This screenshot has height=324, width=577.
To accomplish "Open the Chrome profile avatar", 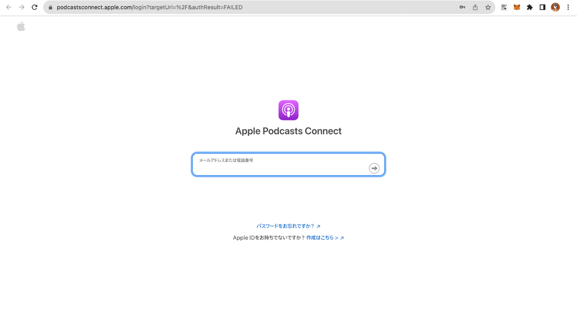I will coord(555,7).
